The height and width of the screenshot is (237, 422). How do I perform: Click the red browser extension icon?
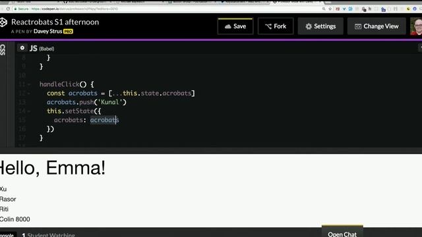point(338,9)
